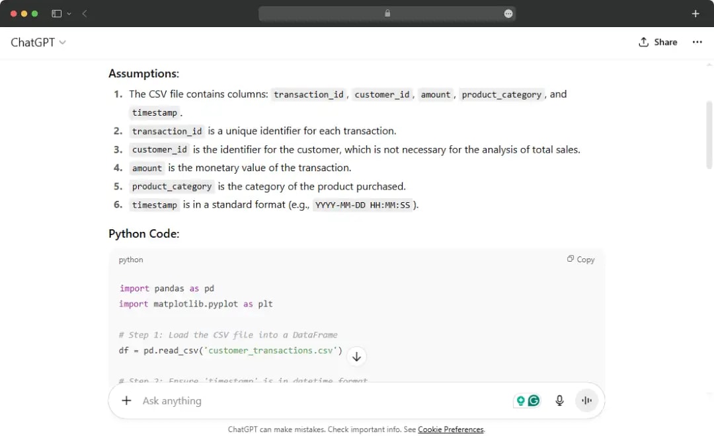Copy the Python code block
This screenshot has height=436, width=714.
580,259
